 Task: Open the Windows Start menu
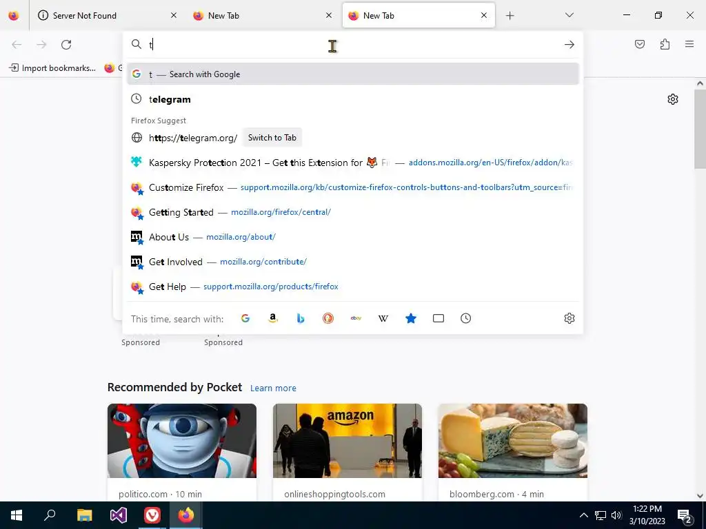click(x=17, y=515)
